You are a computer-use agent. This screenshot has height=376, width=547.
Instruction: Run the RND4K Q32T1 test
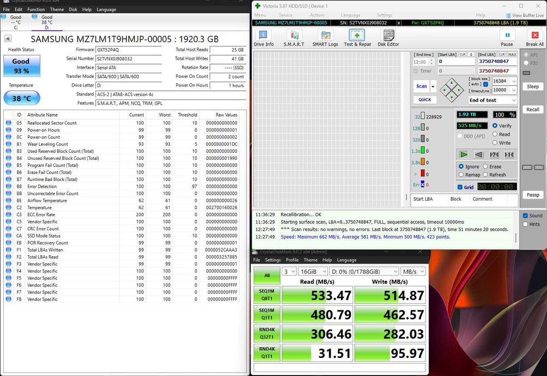tap(267, 333)
